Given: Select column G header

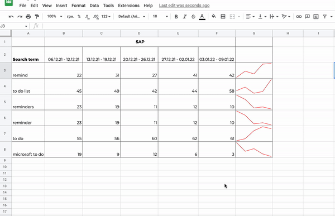Looking at the screenshot, I should [x=254, y=33].
